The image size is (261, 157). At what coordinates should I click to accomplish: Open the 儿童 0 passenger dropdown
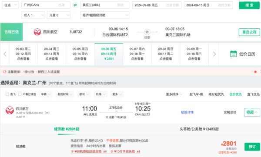point(59,15)
